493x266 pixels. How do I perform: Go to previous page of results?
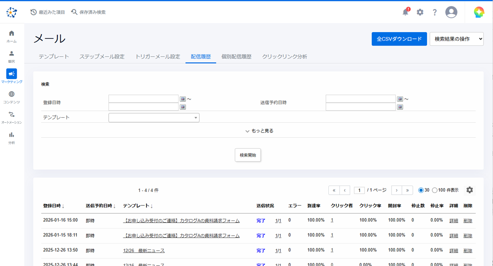point(345,190)
